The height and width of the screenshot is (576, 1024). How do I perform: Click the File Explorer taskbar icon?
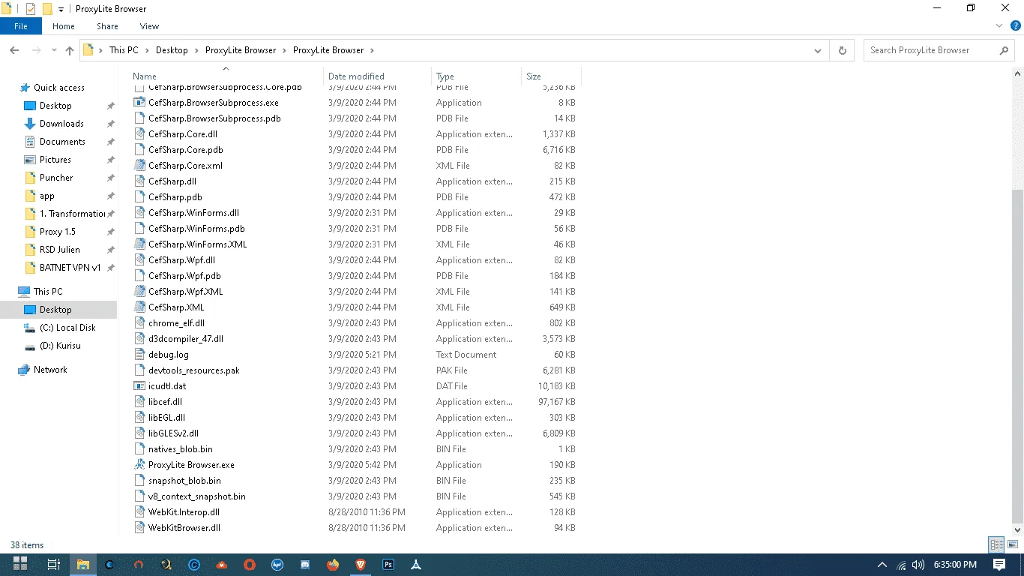pyautogui.click(x=82, y=564)
